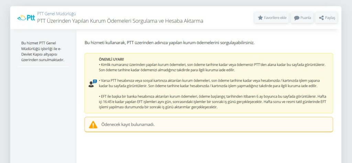Image resolution: width=352 pixels, height=163 pixels.
Task: Open the PTT Genel Müdürlüğü link
Action: pyautogui.click(x=56, y=14)
